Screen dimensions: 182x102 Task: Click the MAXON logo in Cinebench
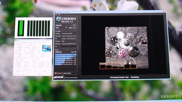(59, 77)
